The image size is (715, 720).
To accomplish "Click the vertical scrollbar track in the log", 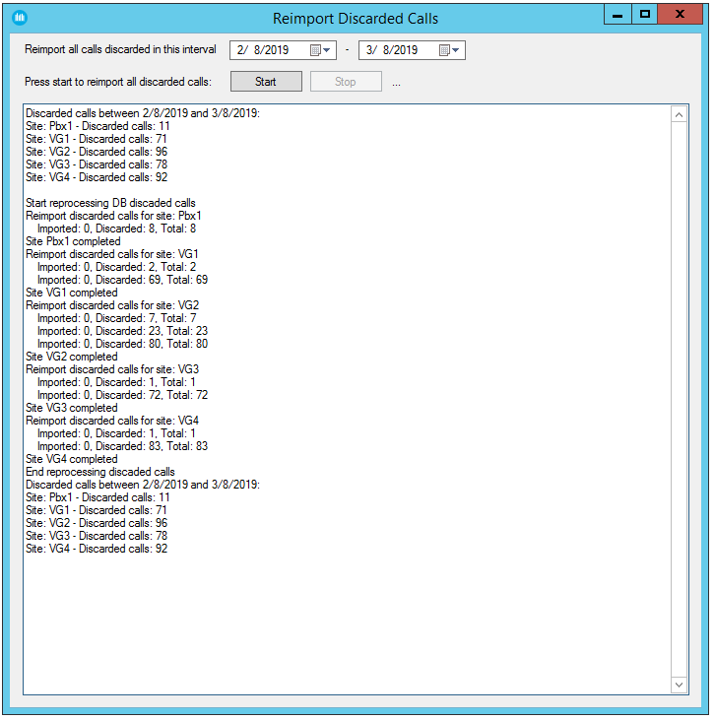I will pyautogui.click(x=679, y=394).
